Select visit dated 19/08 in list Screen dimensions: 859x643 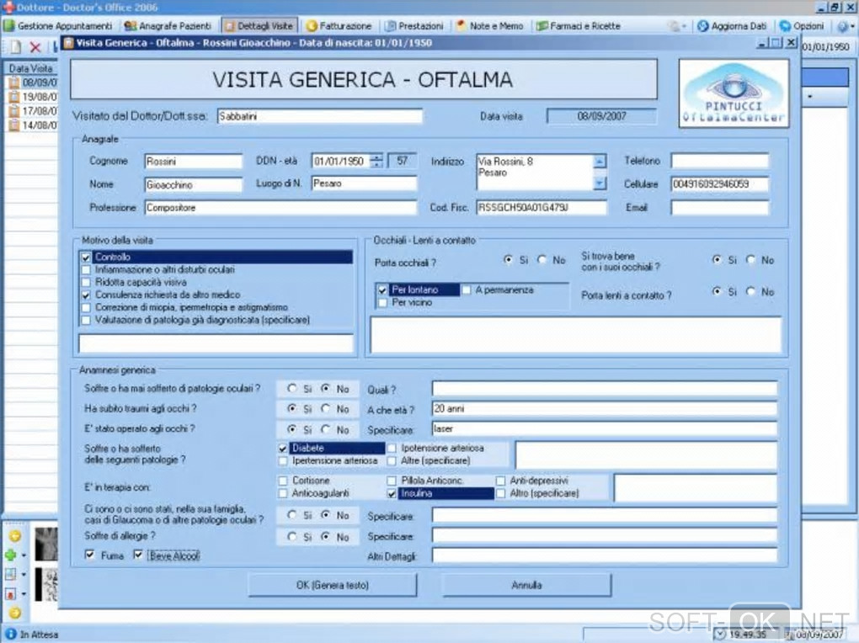[33, 97]
